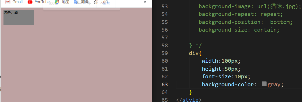This screenshot has width=302, height=102.
Task: Open the red YouTube play icon bookmark
Action: point(30,2)
